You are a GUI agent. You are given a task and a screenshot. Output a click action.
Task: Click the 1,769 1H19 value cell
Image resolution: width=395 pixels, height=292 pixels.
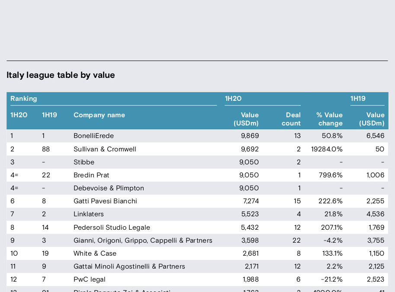pos(376,228)
